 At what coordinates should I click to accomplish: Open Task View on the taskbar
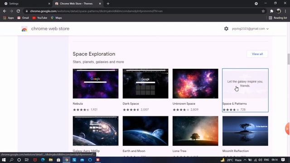click(27, 160)
